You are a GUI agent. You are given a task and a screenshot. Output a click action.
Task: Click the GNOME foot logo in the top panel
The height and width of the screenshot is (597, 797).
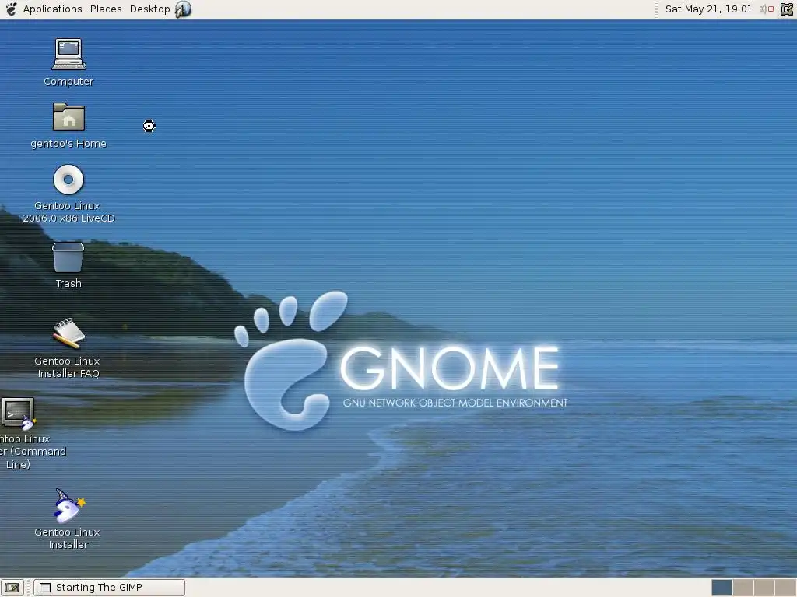pyautogui.click(x=11, y=9)
